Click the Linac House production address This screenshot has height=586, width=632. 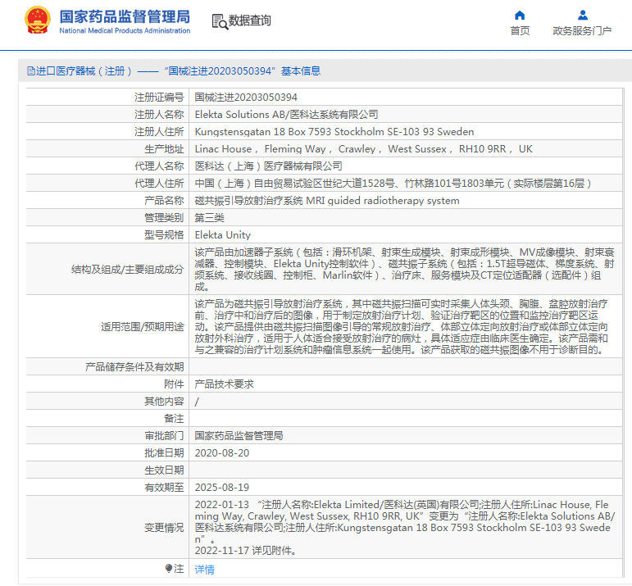coord(364,149)
